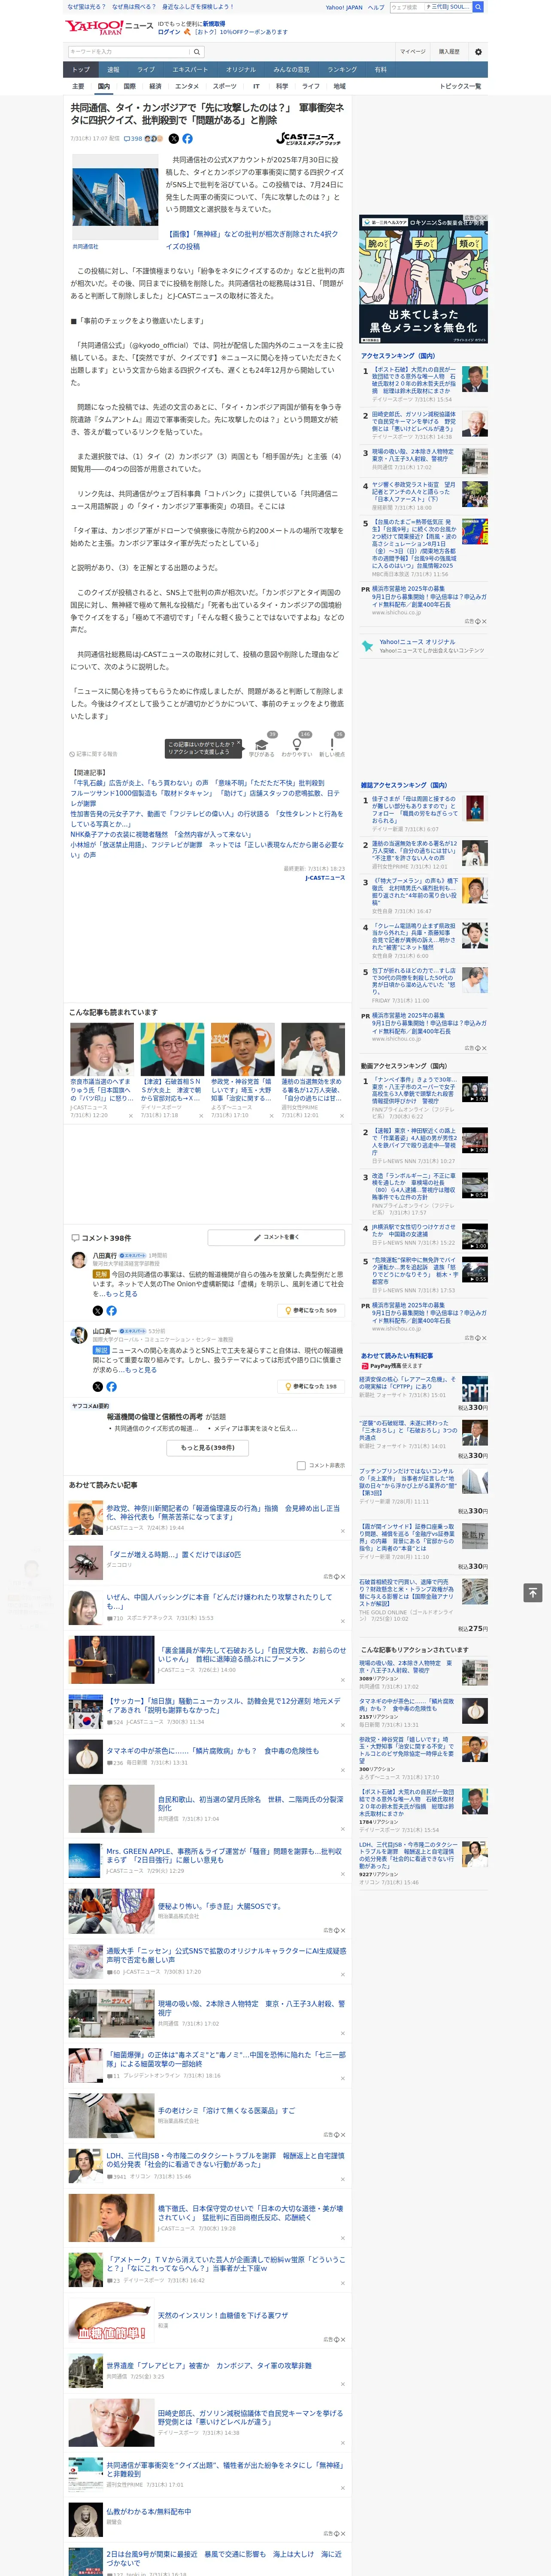Screen dimensions: 551x2576
Task: Click the keyword search magnifier button
Action: (x=197, y=52)
